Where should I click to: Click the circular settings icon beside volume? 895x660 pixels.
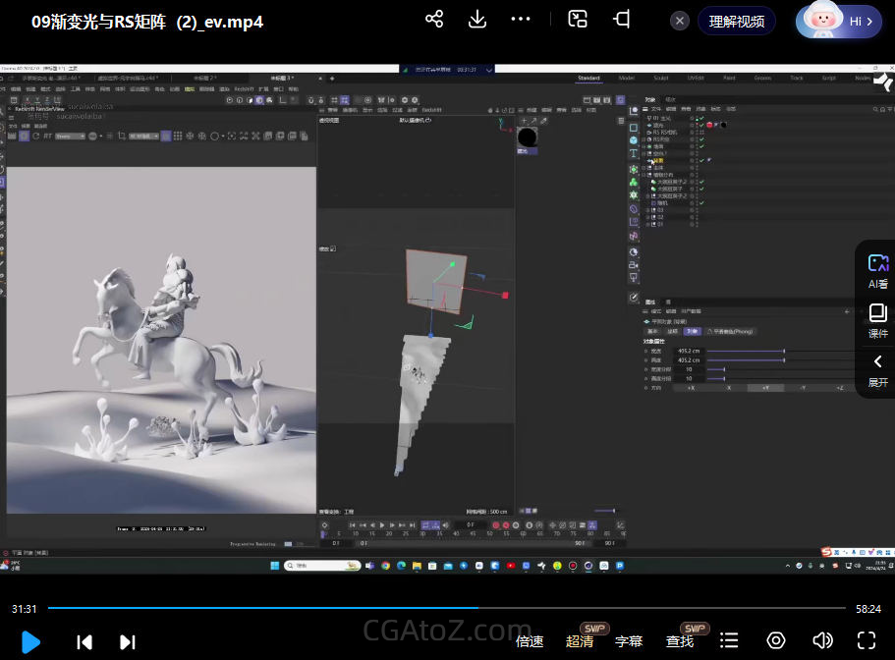tap(776, 641)
